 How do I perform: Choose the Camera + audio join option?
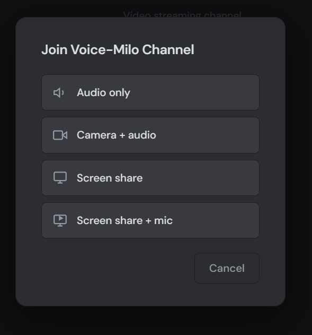coord(150,135)
